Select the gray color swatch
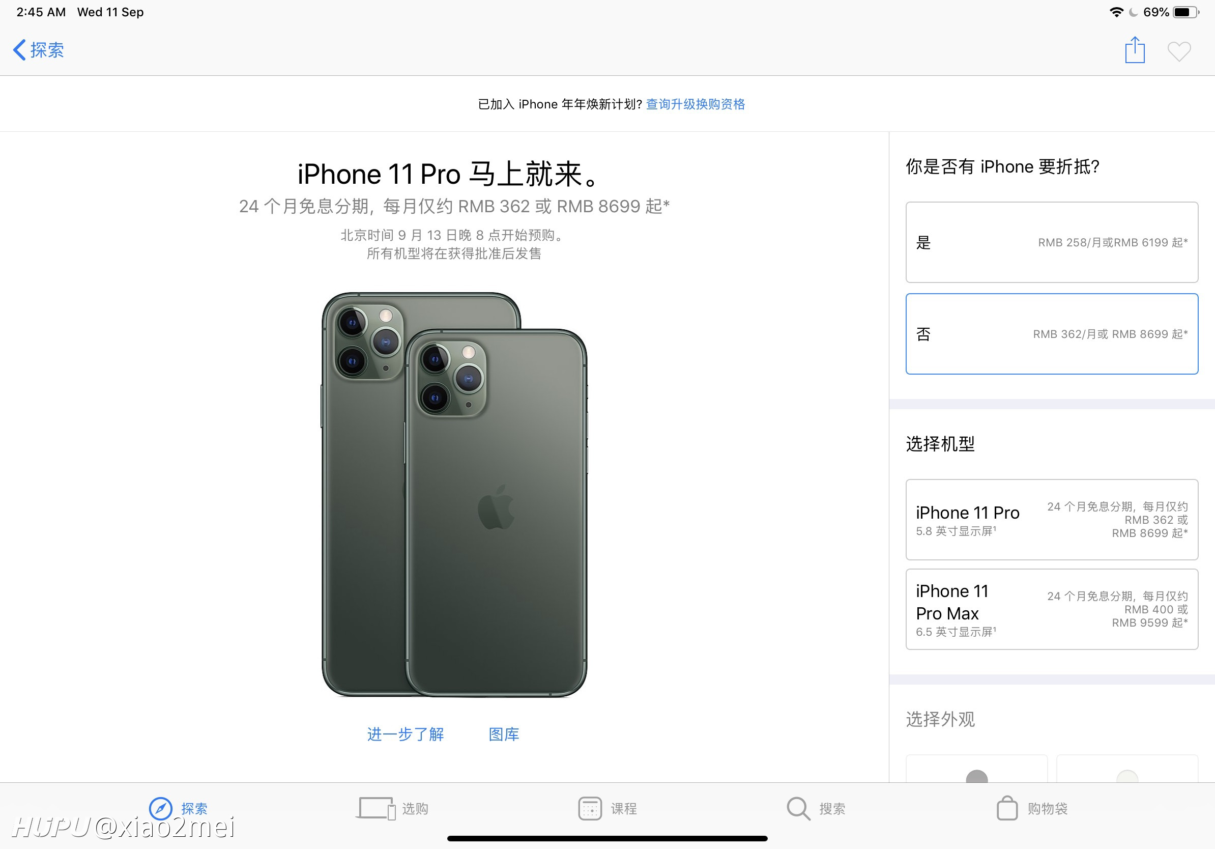This screenshot has height=849, width=1215. pyautogui.click(x=976, y=776)
